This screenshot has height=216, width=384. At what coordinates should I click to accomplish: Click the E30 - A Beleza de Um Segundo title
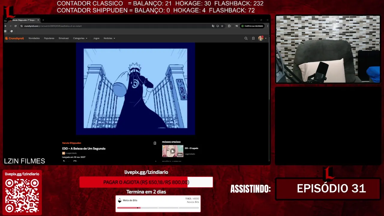click(x=84, y=148)
